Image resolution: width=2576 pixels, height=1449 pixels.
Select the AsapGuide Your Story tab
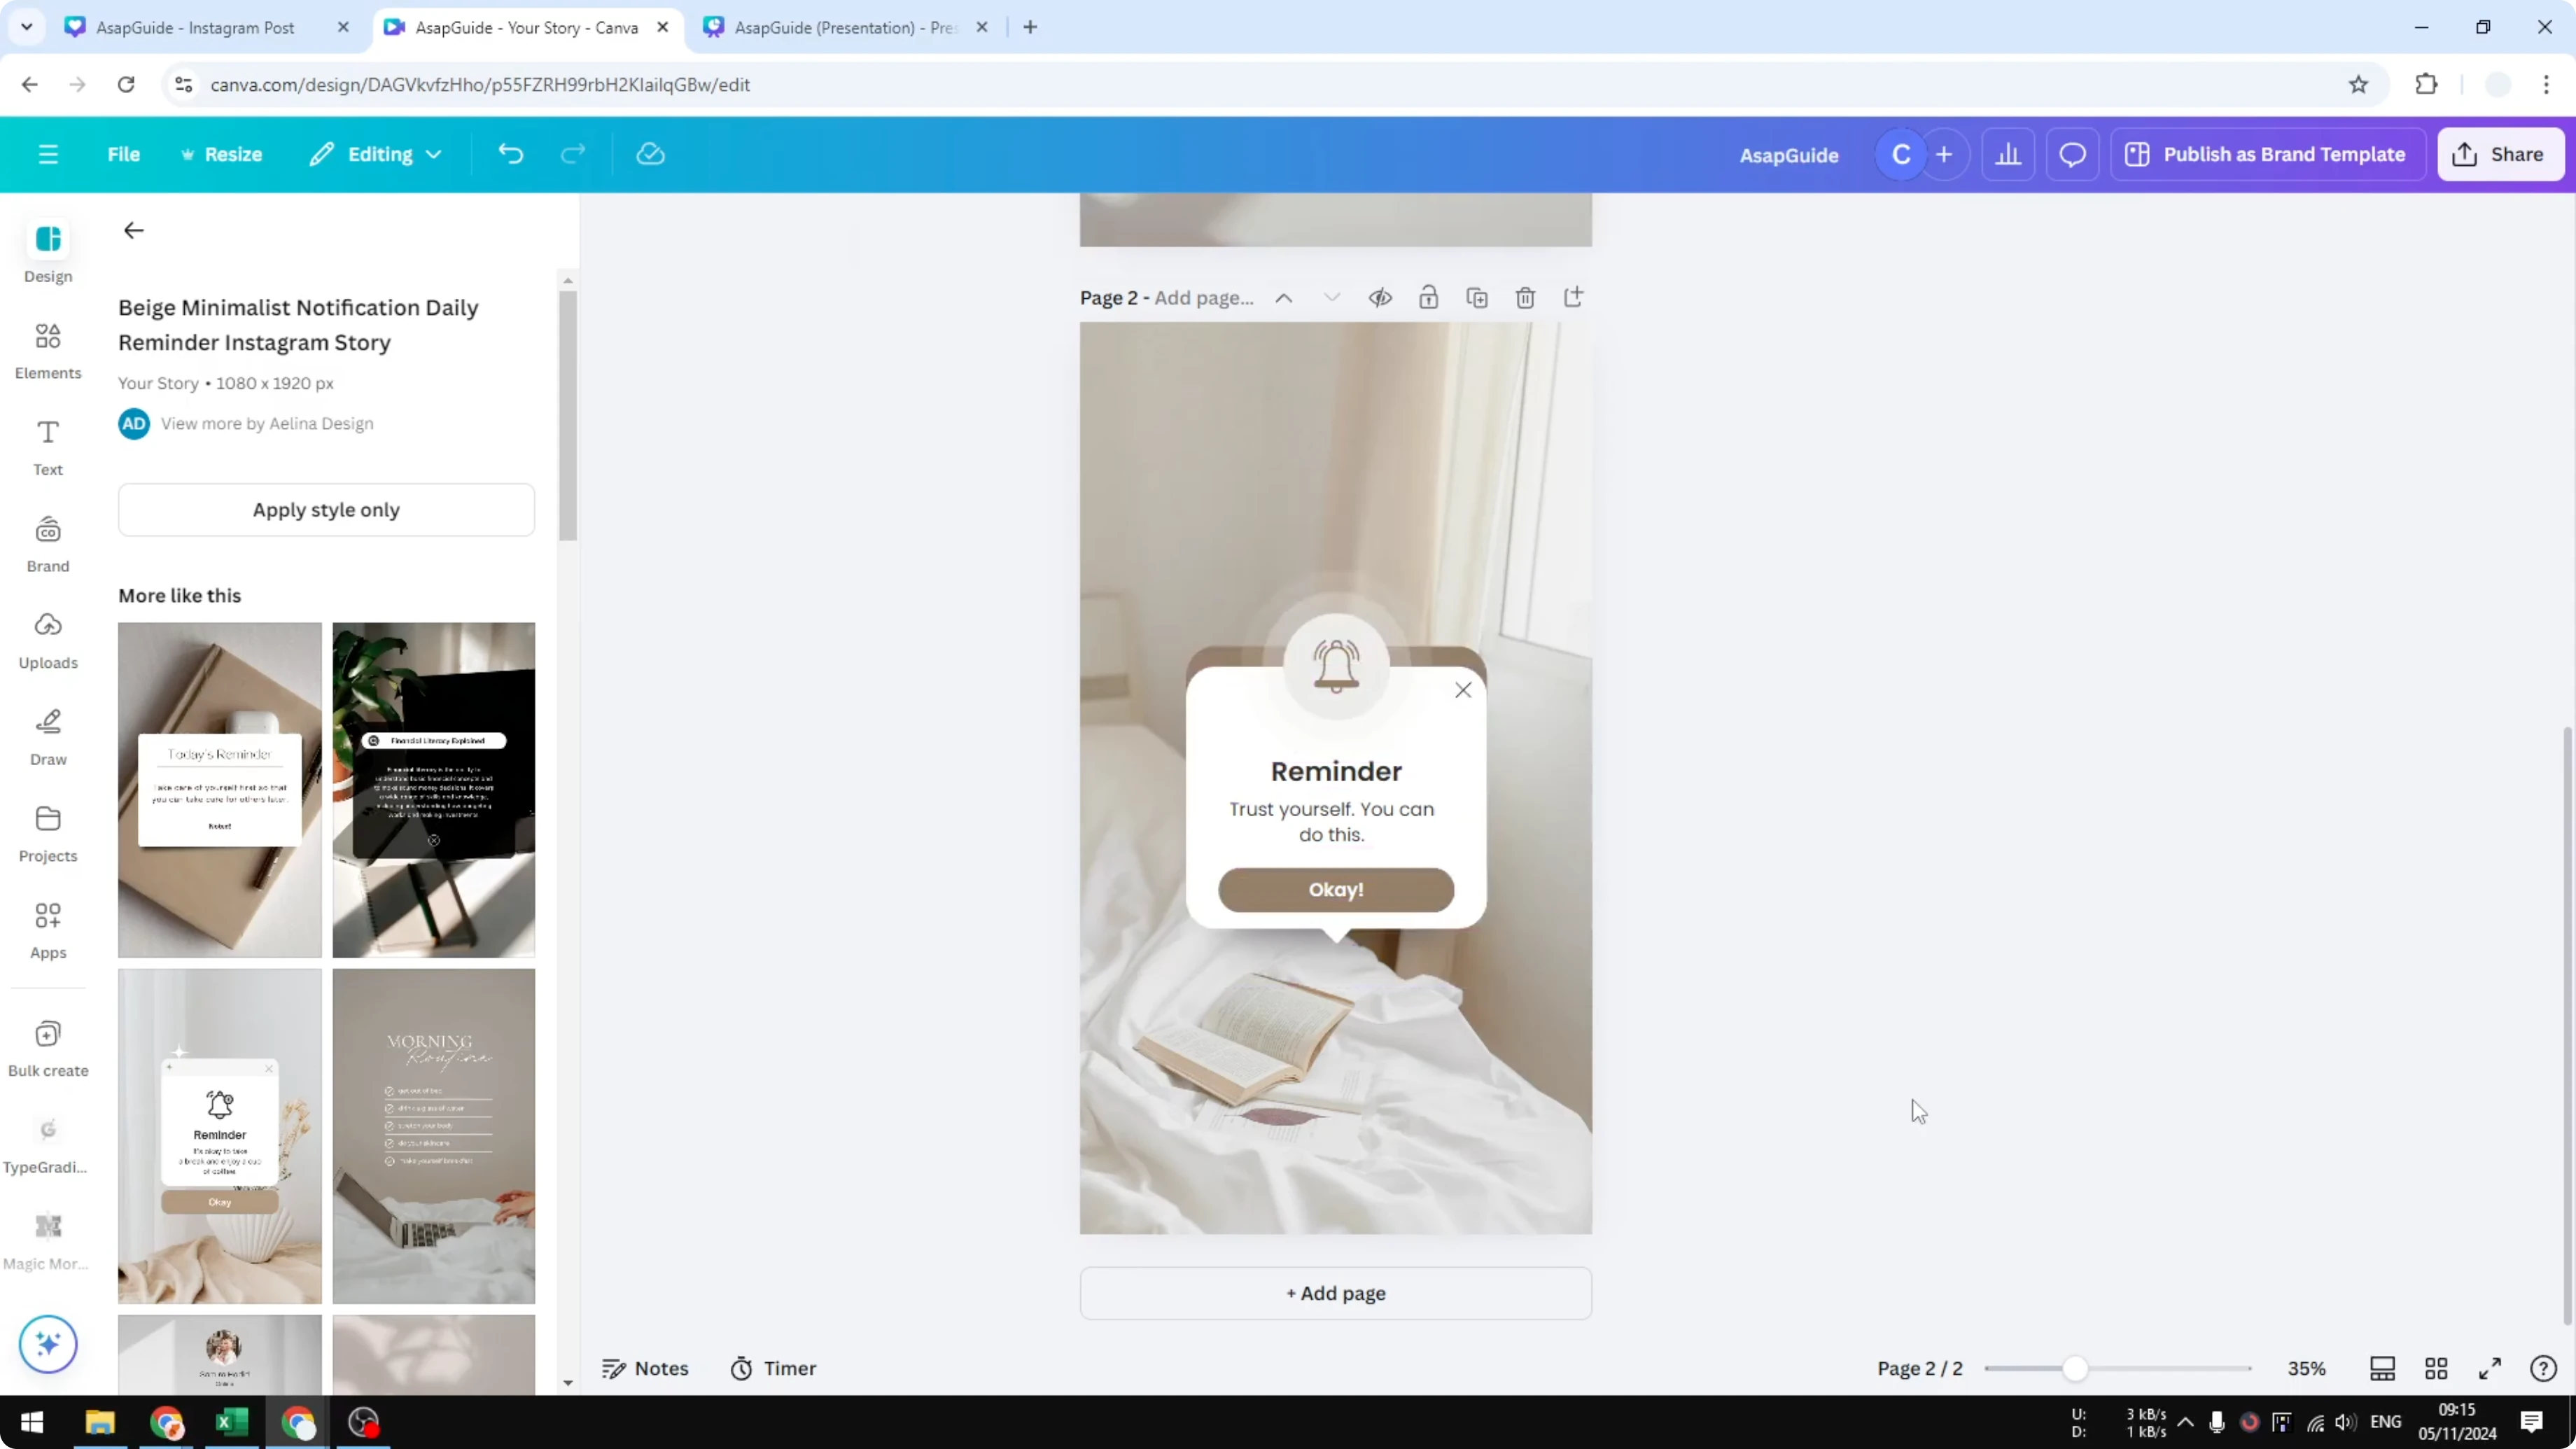(x=527, y=28)
